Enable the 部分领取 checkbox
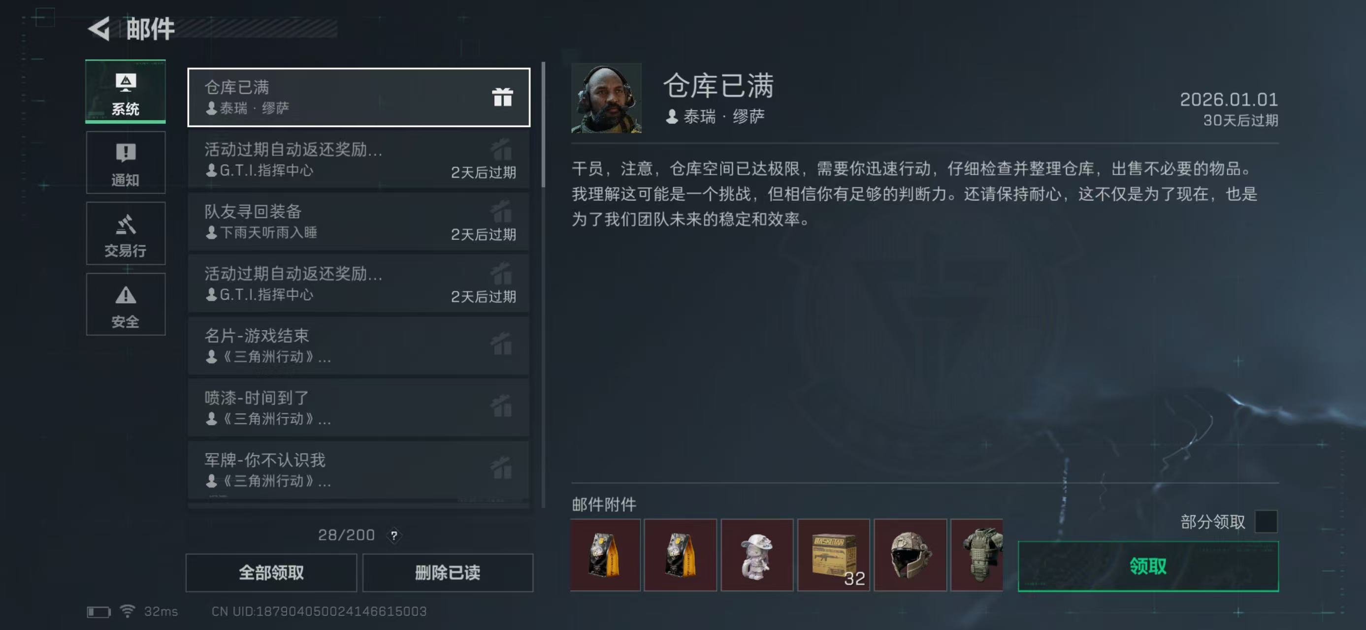 coord(1266,522)
